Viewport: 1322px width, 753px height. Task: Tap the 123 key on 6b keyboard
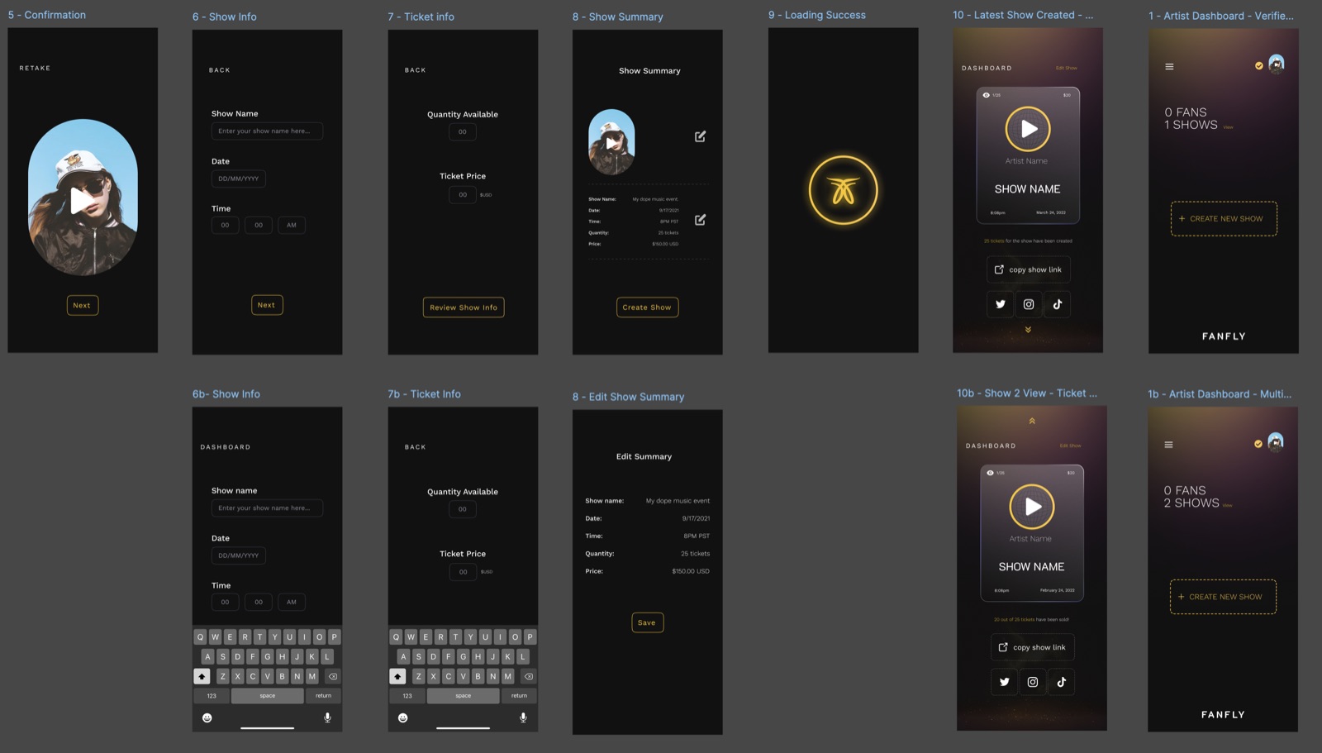pyautogui.click(x=212, y=696)
